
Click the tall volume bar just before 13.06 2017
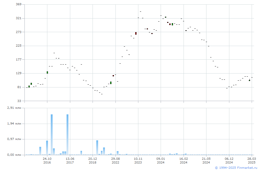pos(67,134)
